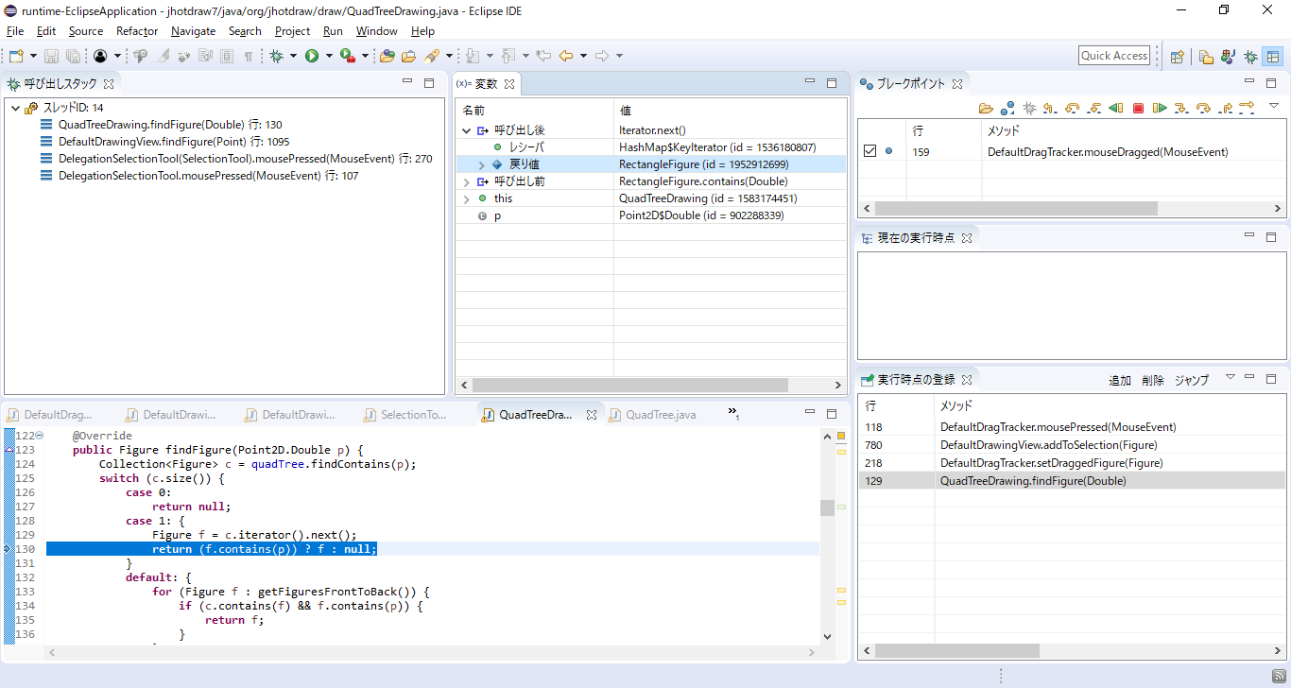The height and width of the screenshot is (688, 1291).
Task: Click the Save All toolbar icon
Action: tap(72, 56)
